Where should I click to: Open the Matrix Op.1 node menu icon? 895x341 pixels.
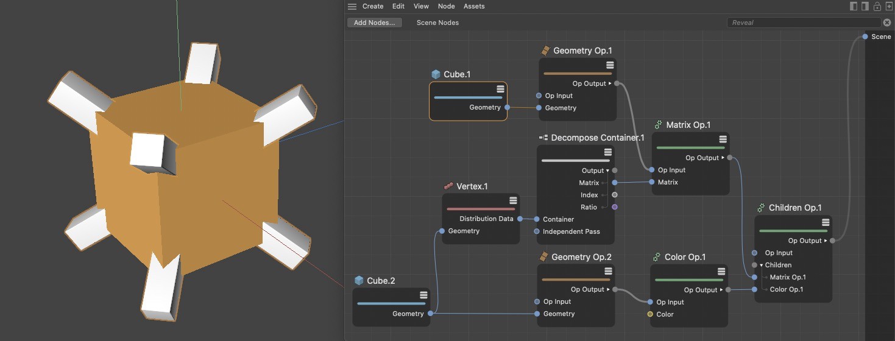click(x=723, y=138)
